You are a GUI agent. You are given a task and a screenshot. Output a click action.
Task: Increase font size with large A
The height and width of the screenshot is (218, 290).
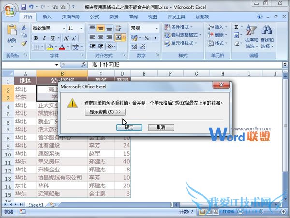(x=66, y=38)
